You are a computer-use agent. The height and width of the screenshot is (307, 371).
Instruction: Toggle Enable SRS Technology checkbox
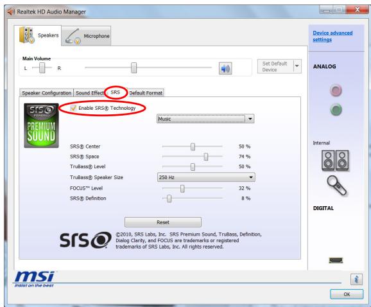tap(73, 108)
